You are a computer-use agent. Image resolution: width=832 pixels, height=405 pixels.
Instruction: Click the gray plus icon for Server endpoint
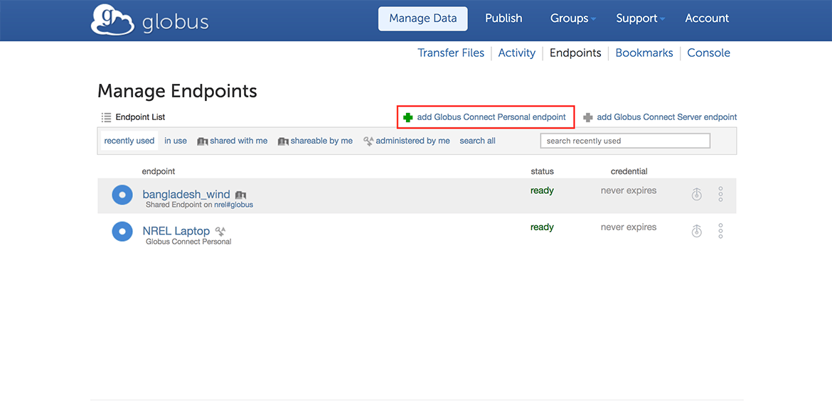point(588,117)
